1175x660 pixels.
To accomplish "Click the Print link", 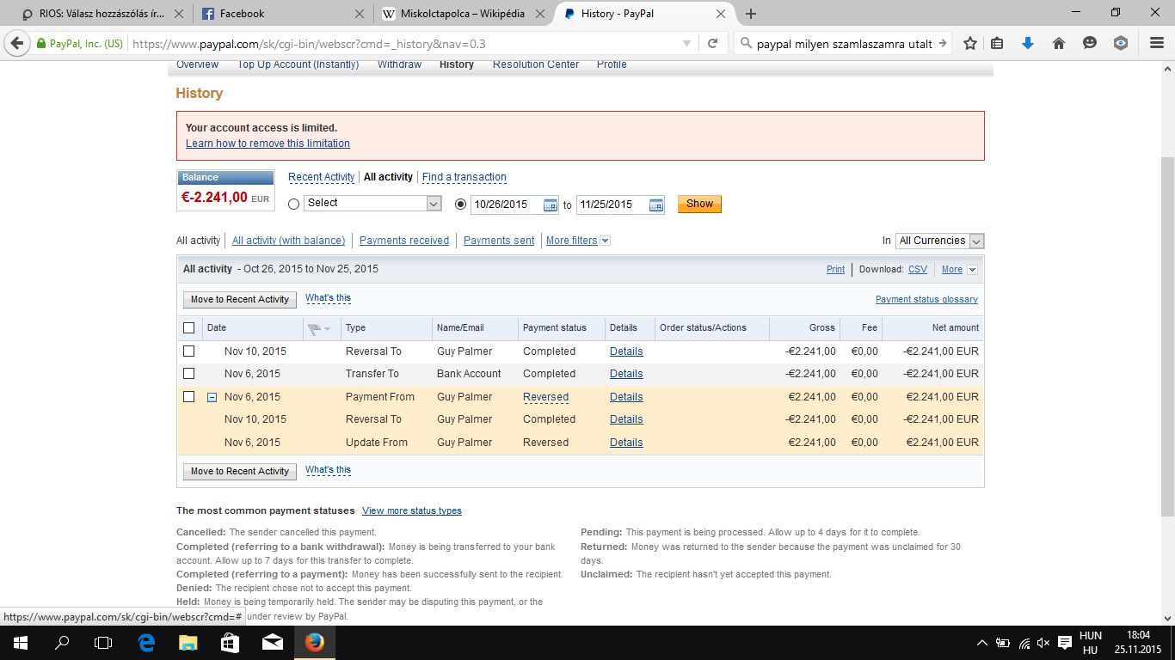I will (835, 269).
